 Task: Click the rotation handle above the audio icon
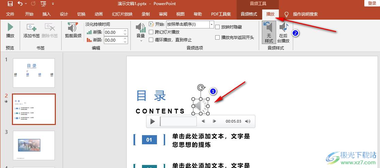click(x=201, y=87)
